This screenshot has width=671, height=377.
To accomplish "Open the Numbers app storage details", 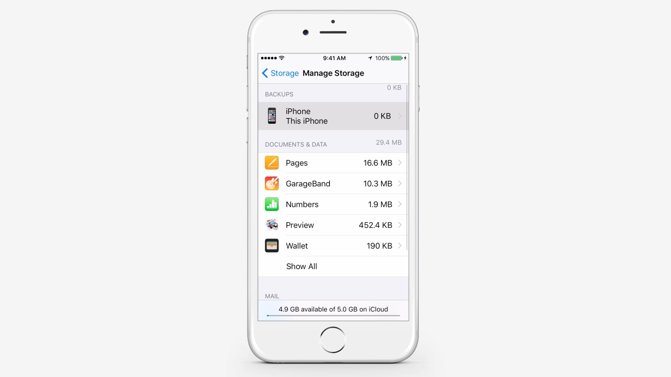I will 333,204.
